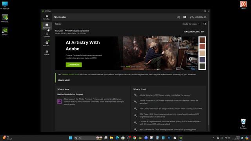Open Ayarlar settings in the NVIDIA sidebar
251x141 pixels.
point(47,52)
